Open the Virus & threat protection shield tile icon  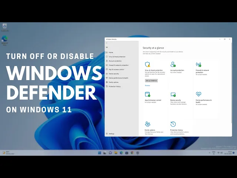147,64
